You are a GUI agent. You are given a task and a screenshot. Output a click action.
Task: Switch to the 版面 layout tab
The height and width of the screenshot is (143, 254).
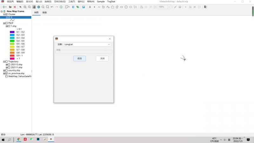(44, 12)
